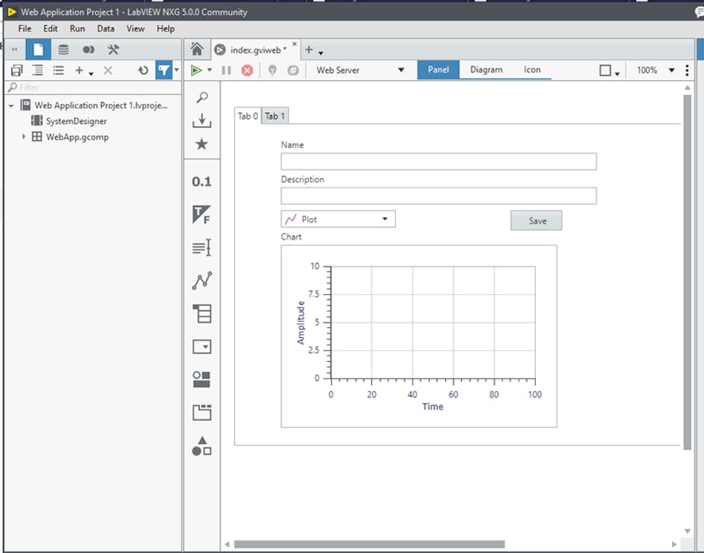Open the Boolean controls palette
Image resolution: width=704 pixels, height=553 pixels.
coord(202,215)
